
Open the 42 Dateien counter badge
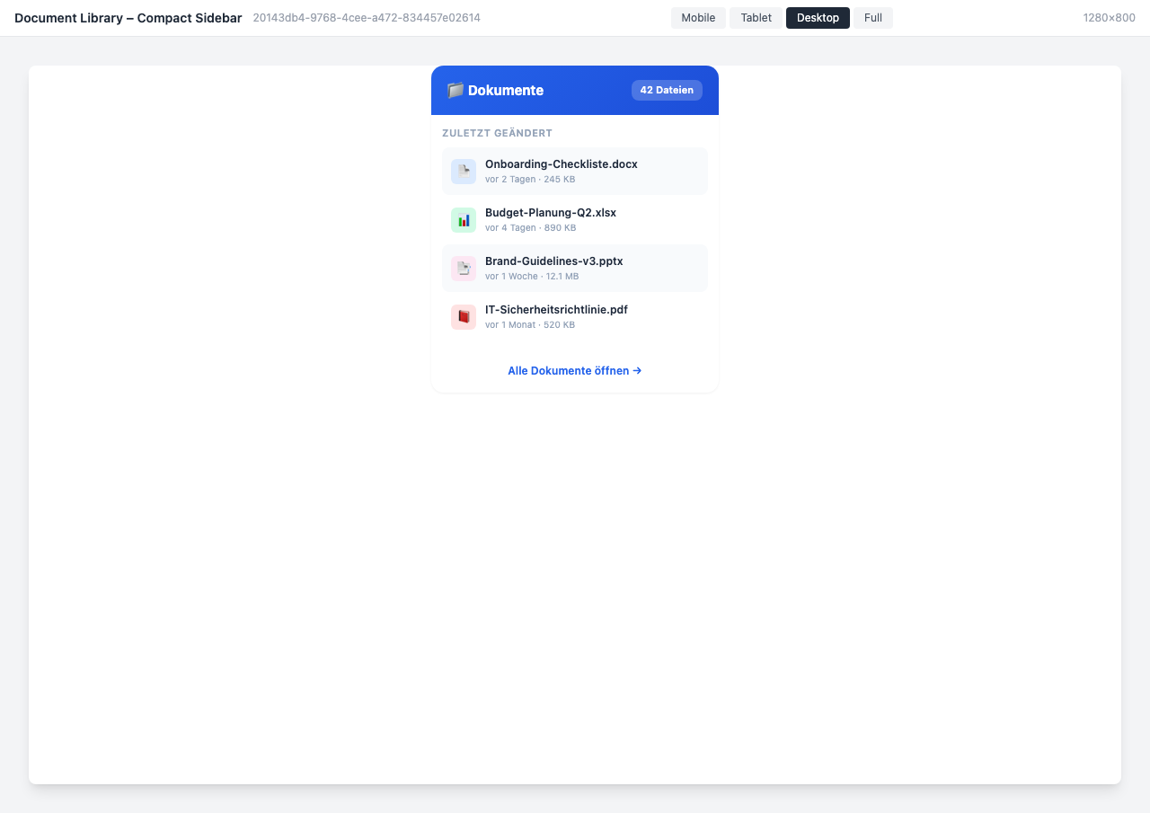667,90
